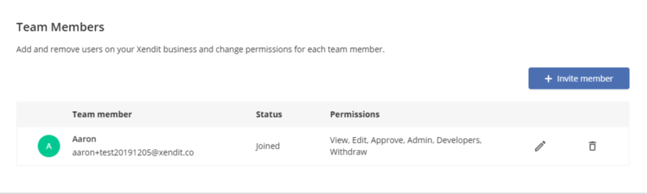Click the Permissions column header
The image size is (647, 194).
pyautogui.click(x=355, y=114)
